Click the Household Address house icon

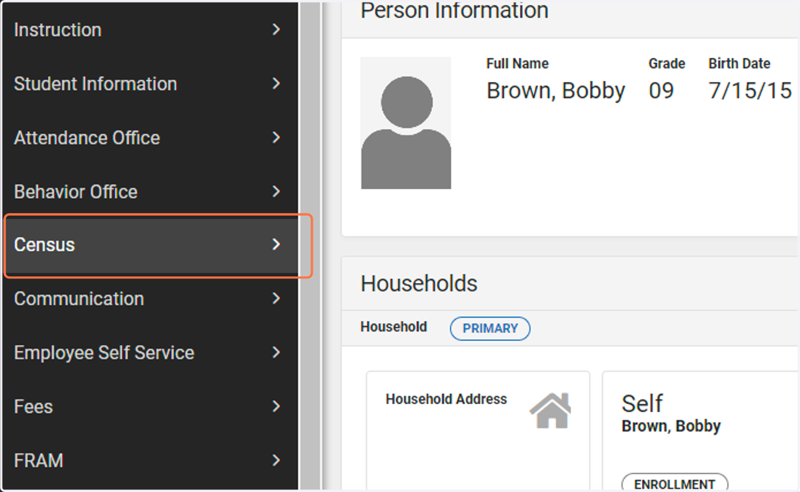[551, 411]
